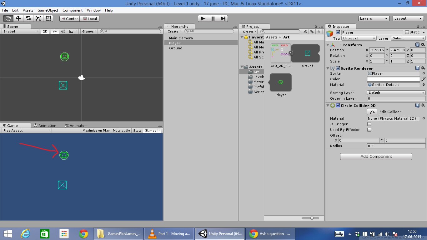Screen dimensions: 427x240
Task: Click the Edit Collider button
Action: pyautogui.click(x=372, y=112)
